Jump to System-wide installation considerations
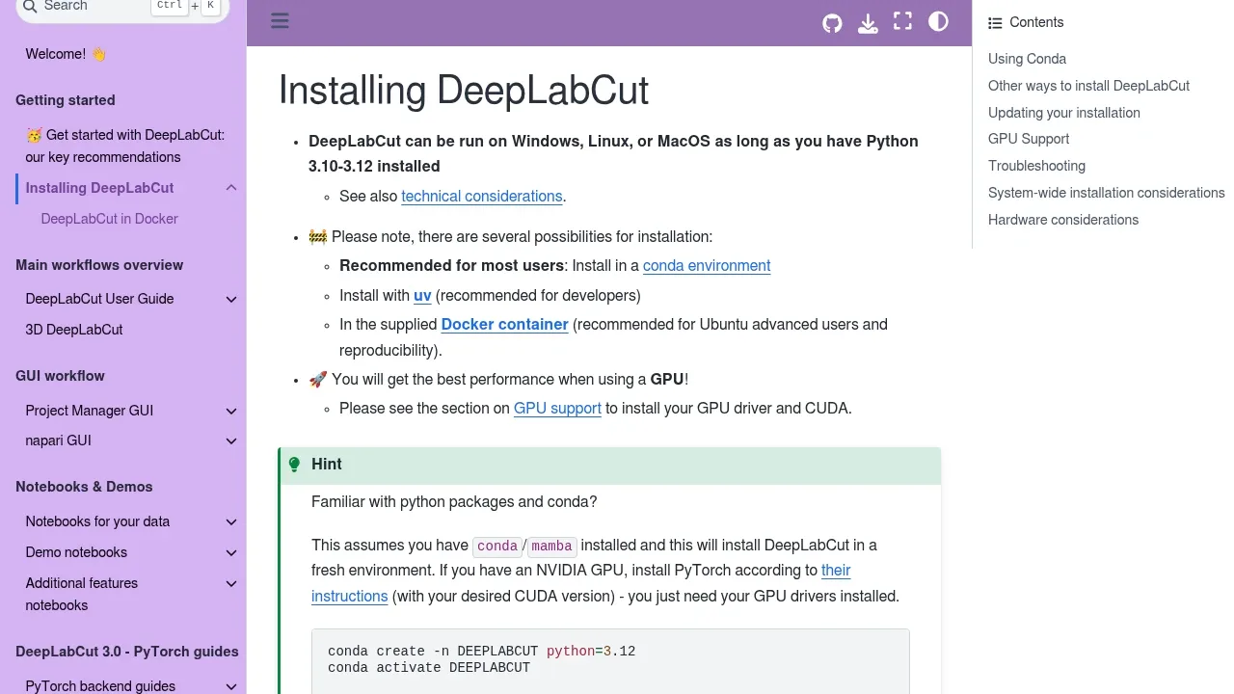 pyautogui.click(x=1106, y=193)
